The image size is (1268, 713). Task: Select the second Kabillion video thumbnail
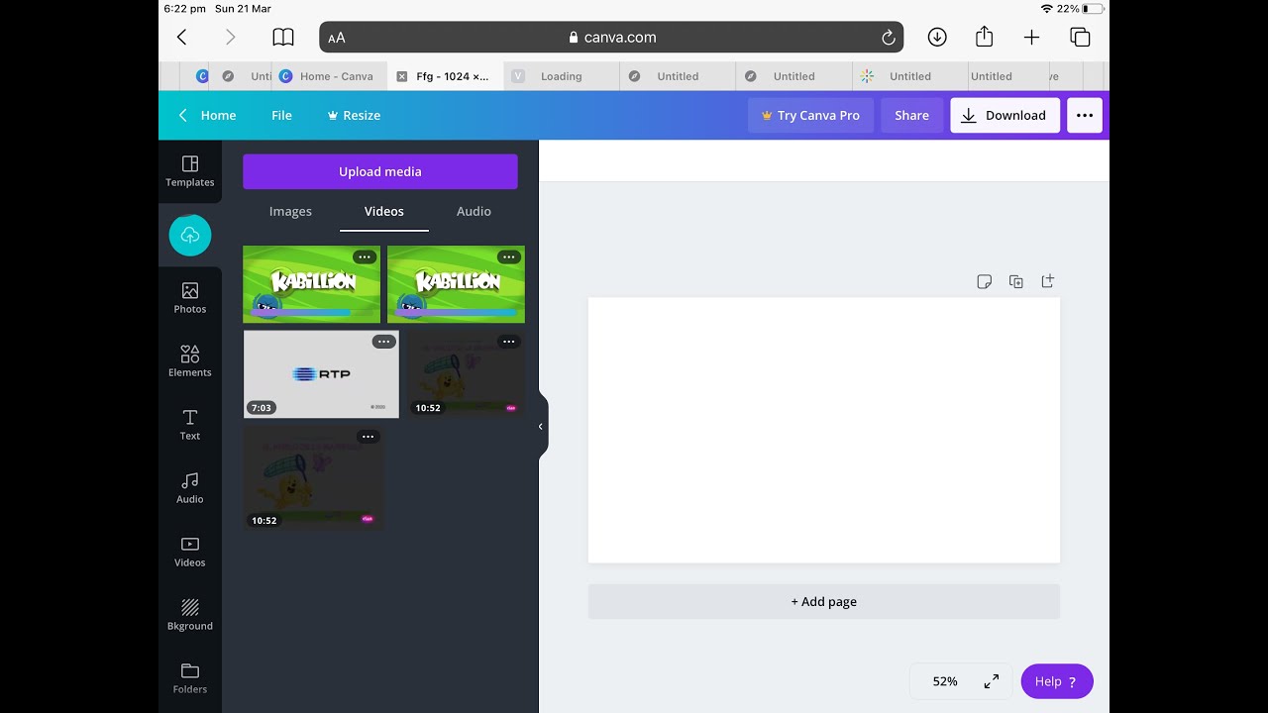click(x=456, y=284)
